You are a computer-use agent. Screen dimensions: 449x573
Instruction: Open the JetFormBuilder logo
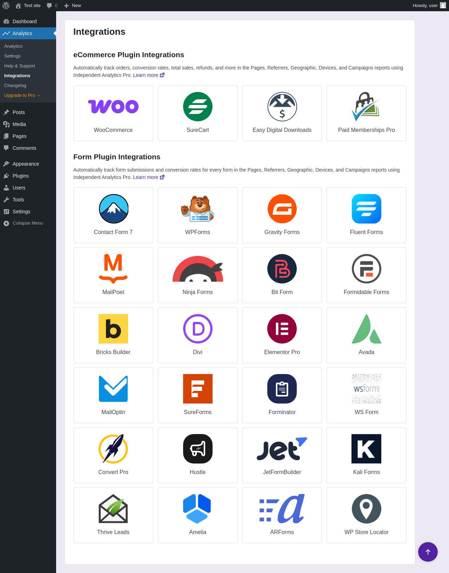click(282, 449)
